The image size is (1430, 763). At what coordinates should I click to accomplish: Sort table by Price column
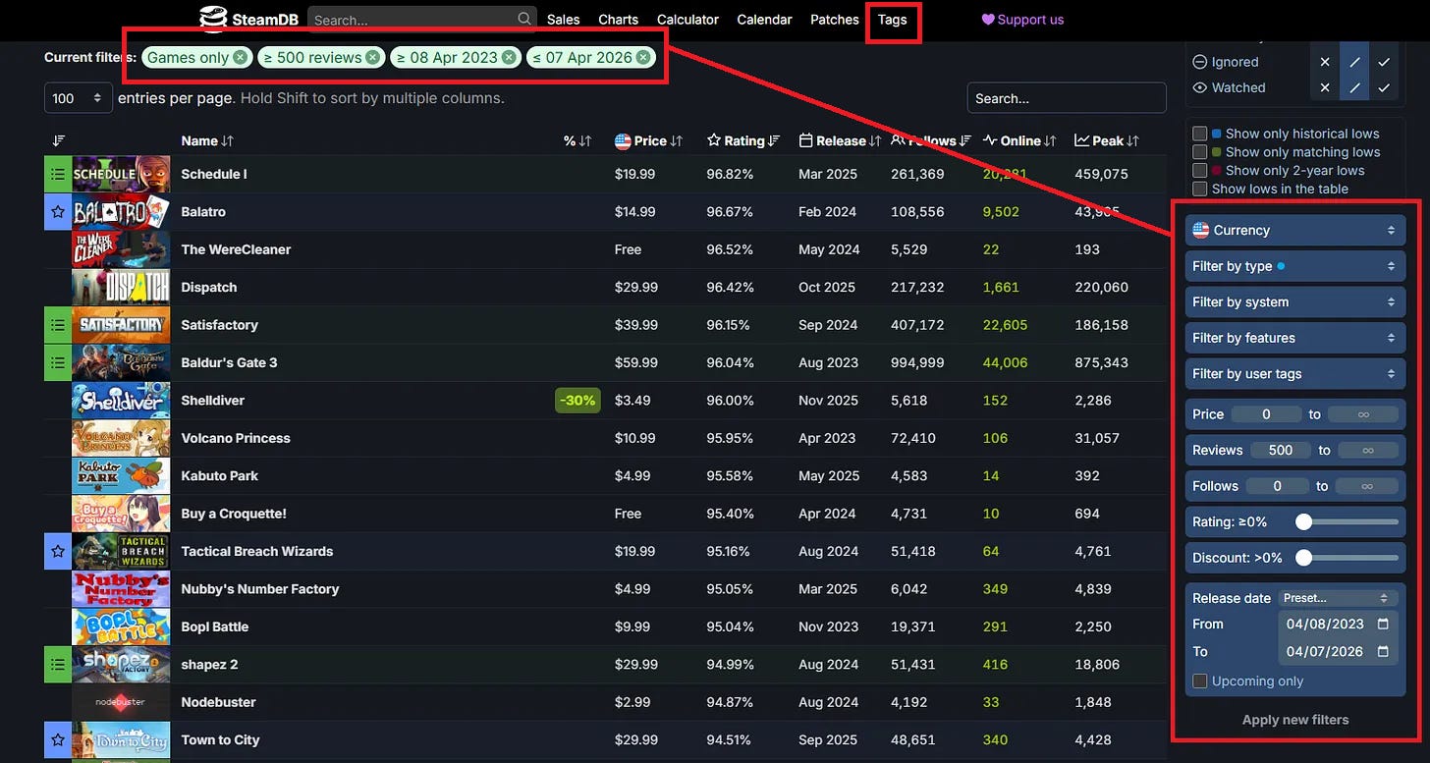point(648,141)
